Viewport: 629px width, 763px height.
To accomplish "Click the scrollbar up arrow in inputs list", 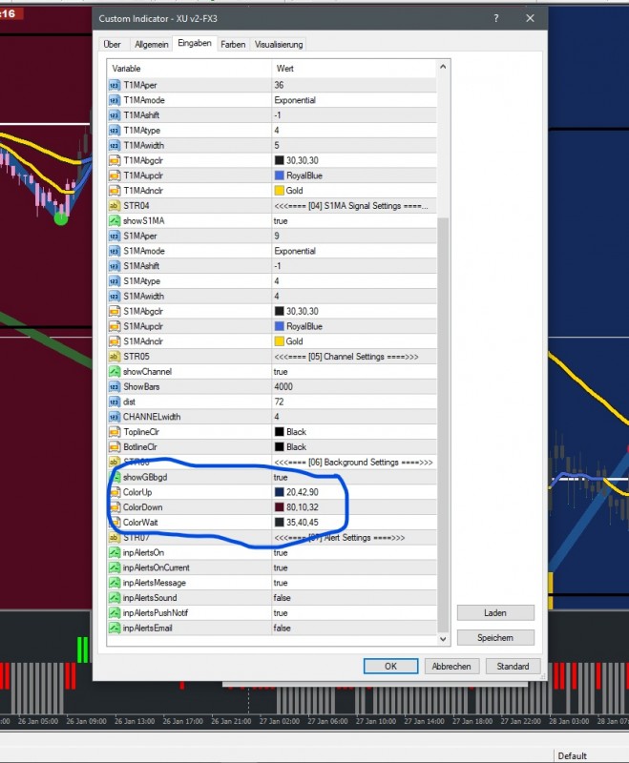I will [x=443, y=67].
